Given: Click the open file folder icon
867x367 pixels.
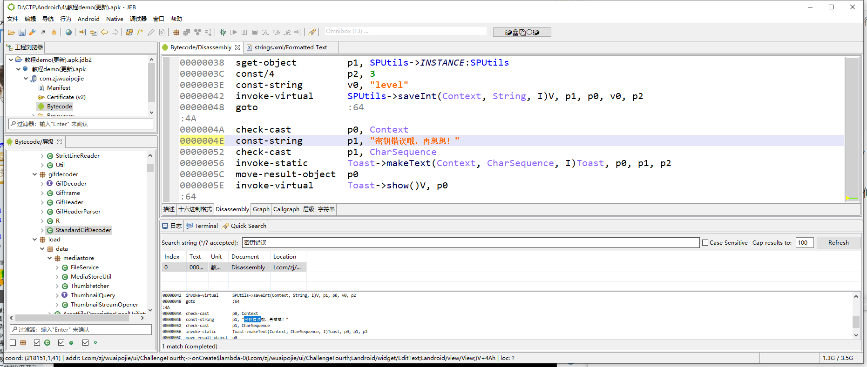Looking at the screenshot, I should pyautogui.click(x=11, y=32).
